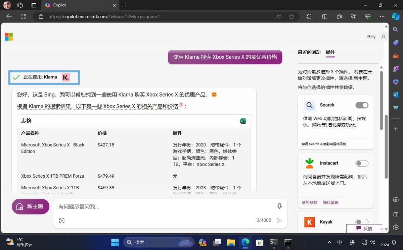
Task: Open the Windows Start button
Action: click(115, 242)
